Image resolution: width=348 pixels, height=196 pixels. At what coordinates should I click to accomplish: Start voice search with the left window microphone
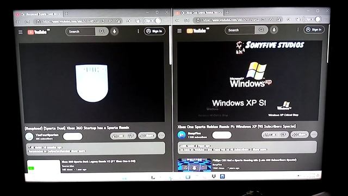coord(114,32)
